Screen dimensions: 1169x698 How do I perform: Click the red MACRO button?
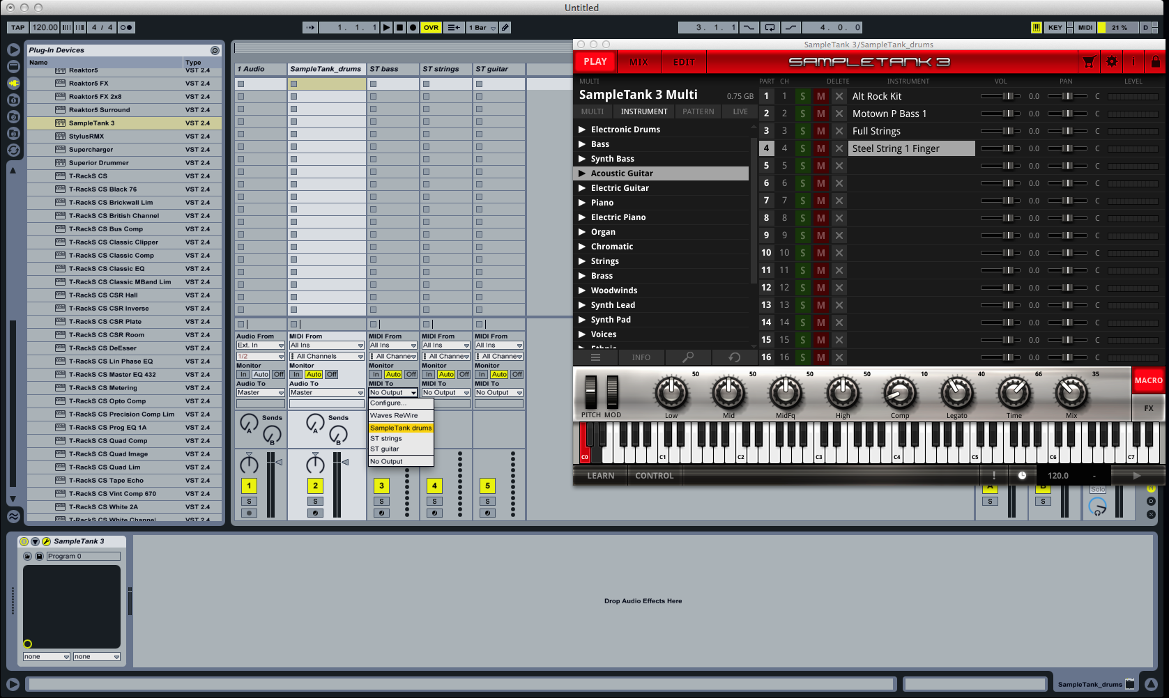pyautogui.click(x=1147, y=380)
